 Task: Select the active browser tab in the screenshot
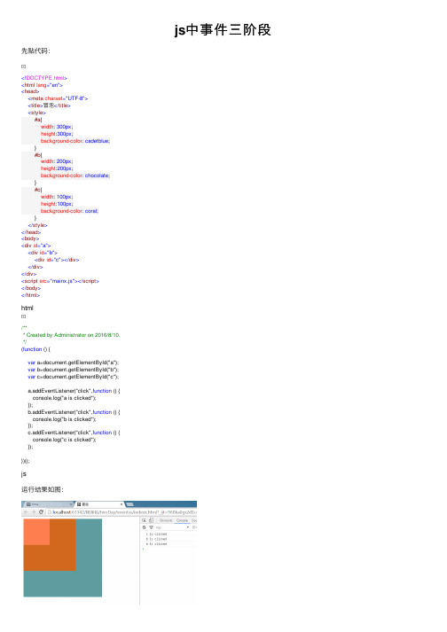(99, 504)
